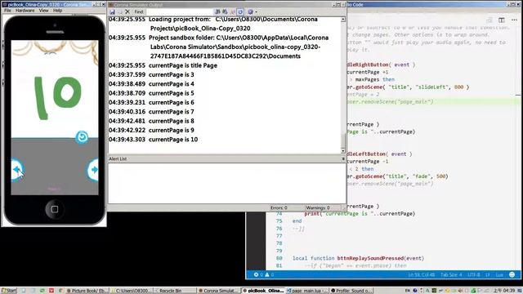Open the more actions ellipsis in VS Code
The width and height of the screenshot is (523, 294).
514,20
